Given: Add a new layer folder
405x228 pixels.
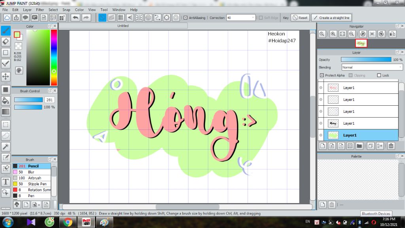Looking at the screenshot, I should point(359,146).
